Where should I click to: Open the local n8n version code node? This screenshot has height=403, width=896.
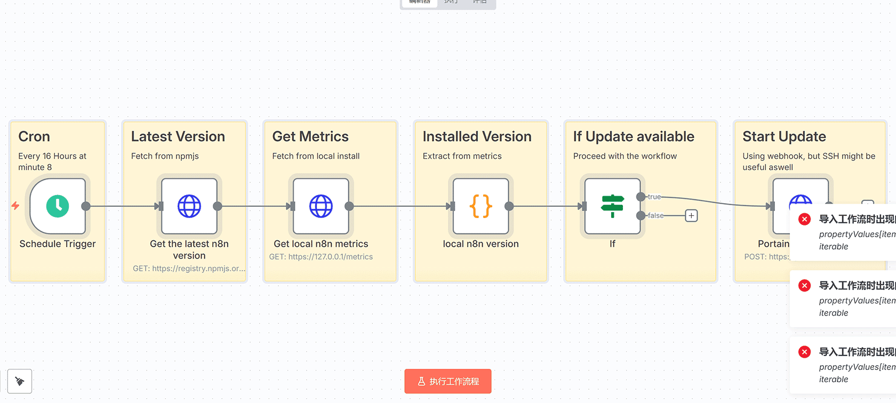tap(481, 206)
